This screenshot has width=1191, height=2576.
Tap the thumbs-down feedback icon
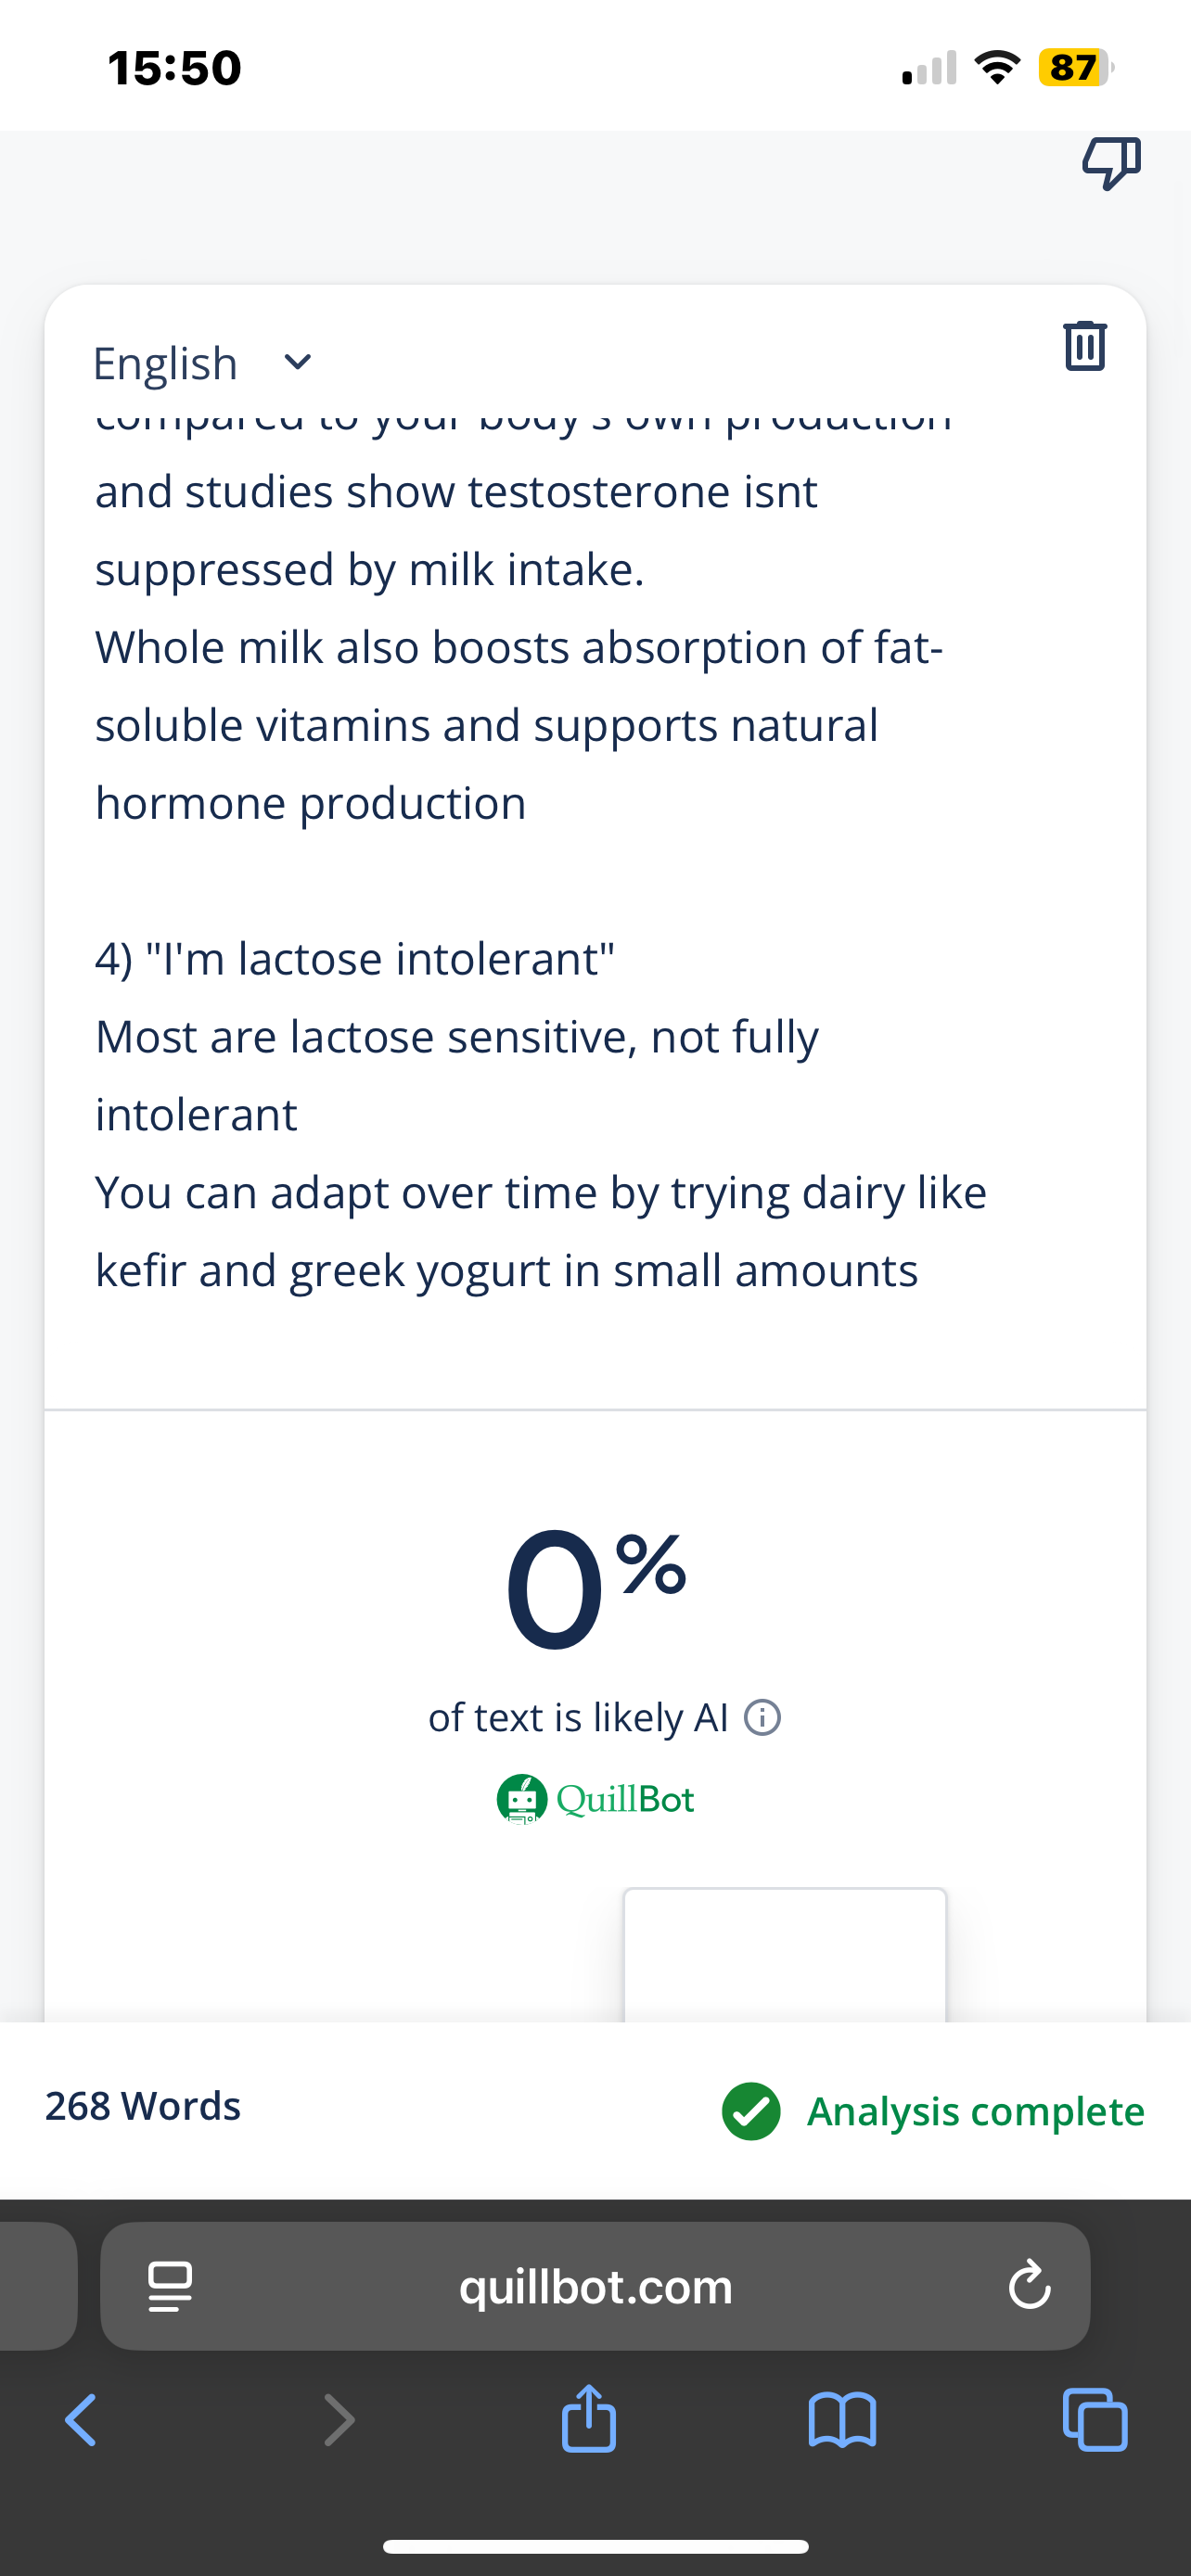point(1111,163)
